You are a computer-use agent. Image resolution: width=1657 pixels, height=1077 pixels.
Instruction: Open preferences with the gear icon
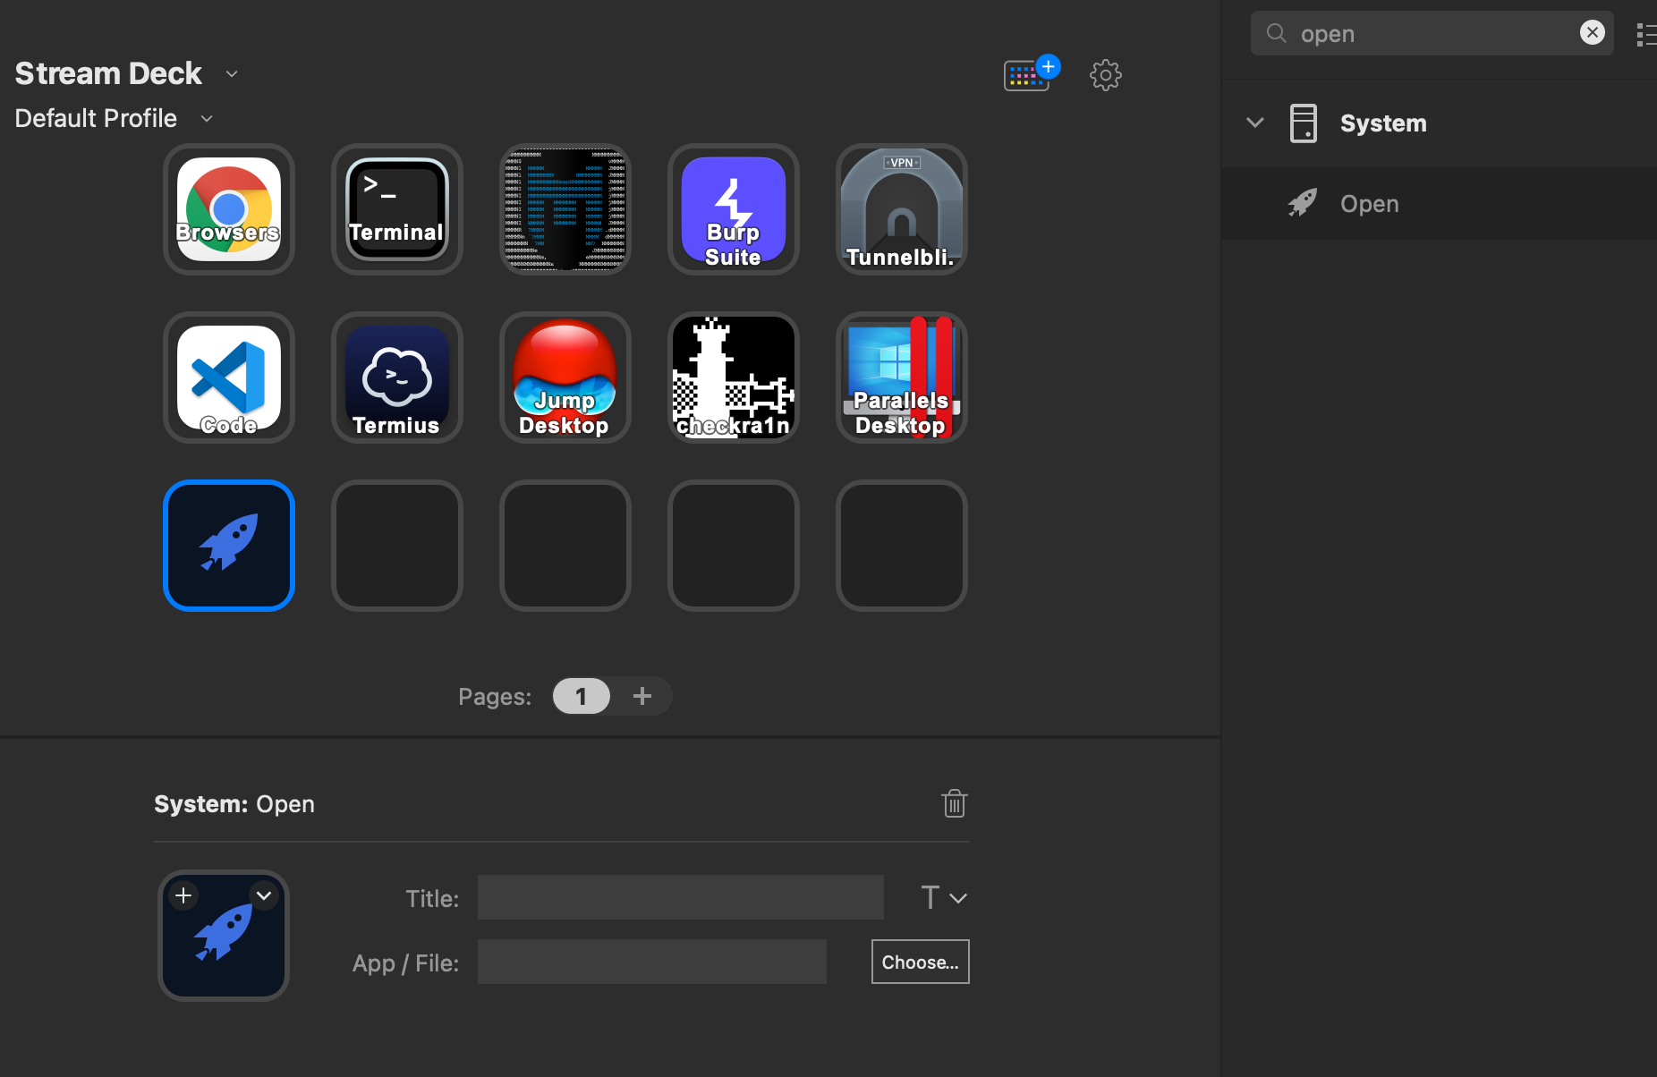[x=1105, y=75]
